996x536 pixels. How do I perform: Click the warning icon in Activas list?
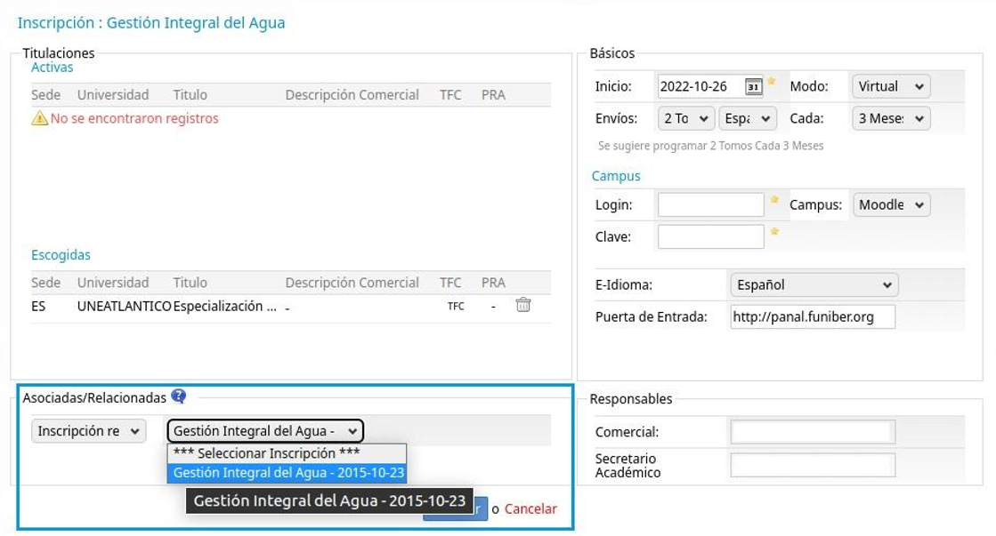[x=39, y=118]
